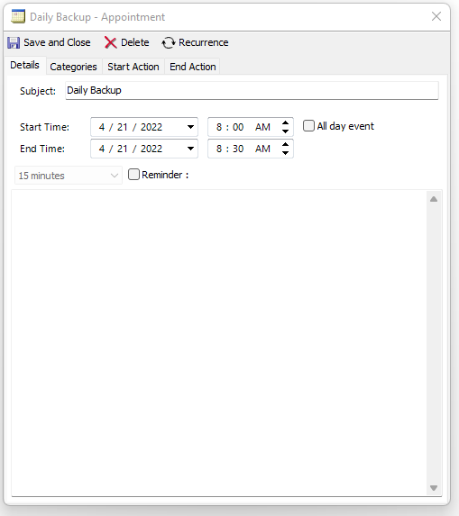
Task: Increase start time with up arrow
Action: 285,122
